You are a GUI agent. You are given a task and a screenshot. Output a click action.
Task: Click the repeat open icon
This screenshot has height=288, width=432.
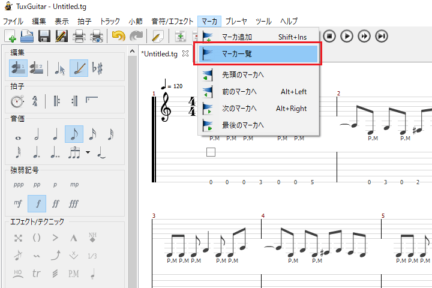coord(56,101)
